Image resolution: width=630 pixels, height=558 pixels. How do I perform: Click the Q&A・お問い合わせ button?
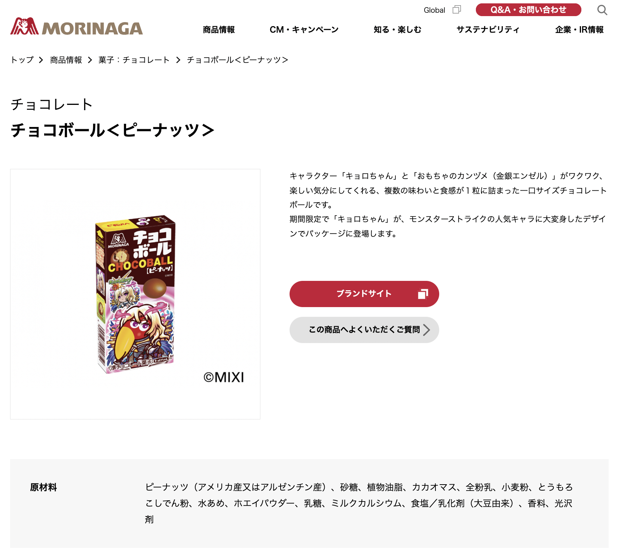(528, 10)
